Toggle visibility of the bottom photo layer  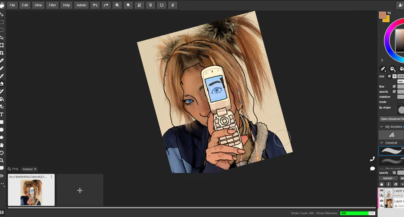(382, 201)
